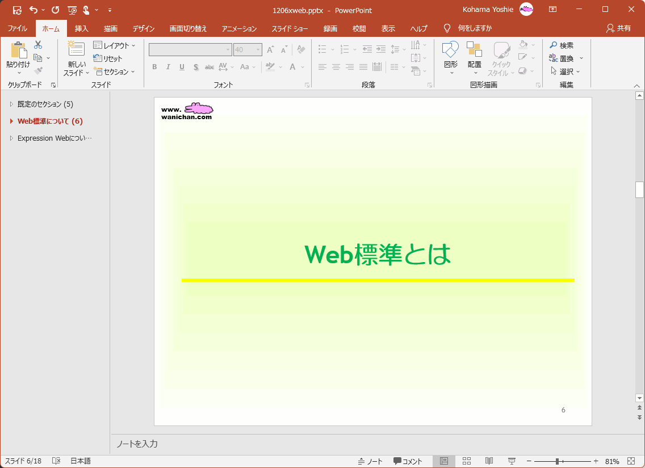The height and width of the screenshot is (468, 645).
Task: Start slideshow from beginning icon
Action: tap(72, 10)
